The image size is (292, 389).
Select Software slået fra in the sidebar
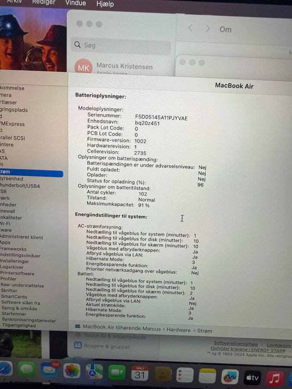[21, 303]
